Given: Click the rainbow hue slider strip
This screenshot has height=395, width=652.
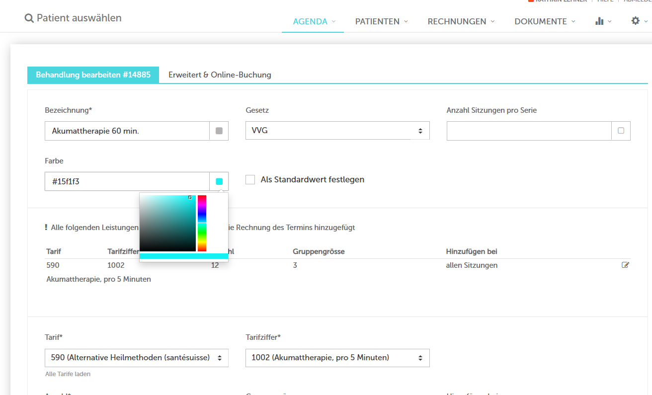Looking at the screenshot, I should click(202, 223).
